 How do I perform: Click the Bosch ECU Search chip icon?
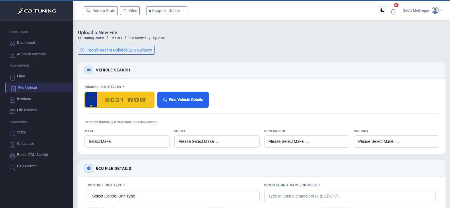pyautogui.click(x=13, y=156)
